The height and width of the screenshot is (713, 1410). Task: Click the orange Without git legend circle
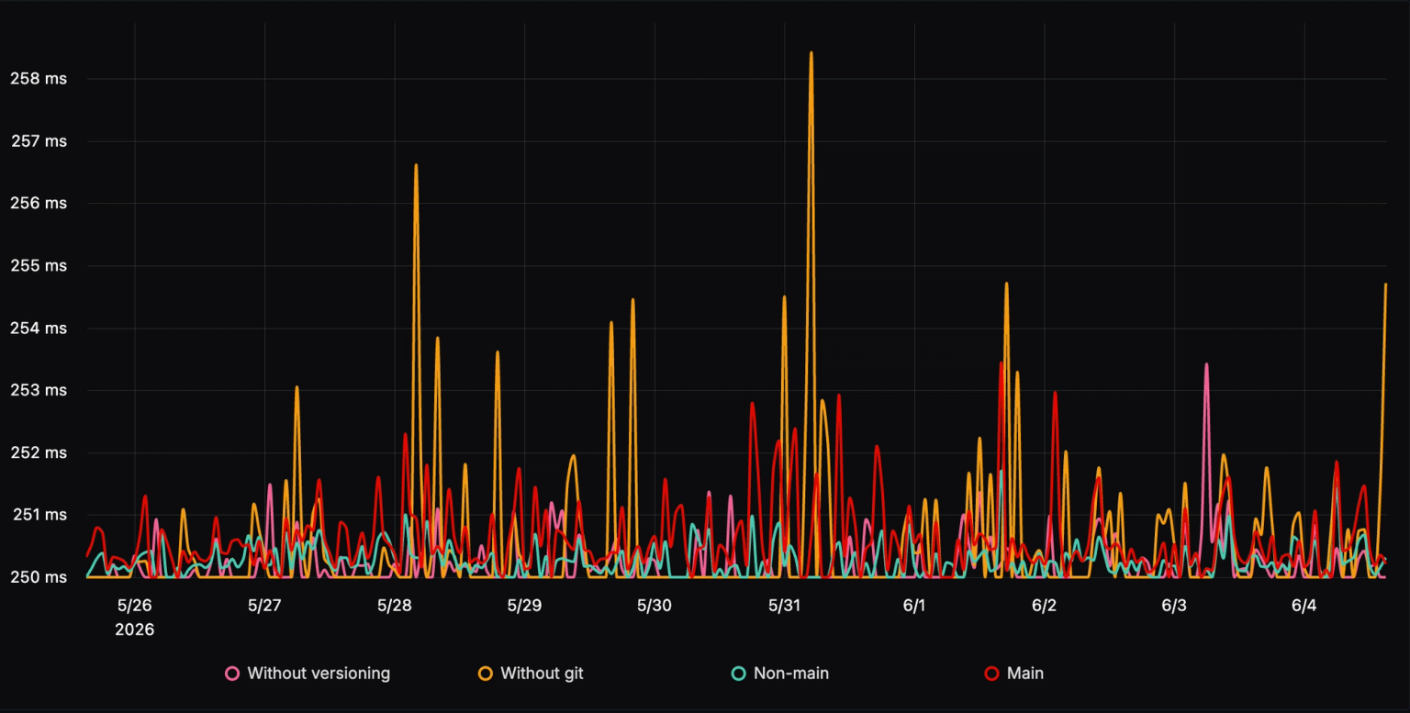tap(486, 674)
